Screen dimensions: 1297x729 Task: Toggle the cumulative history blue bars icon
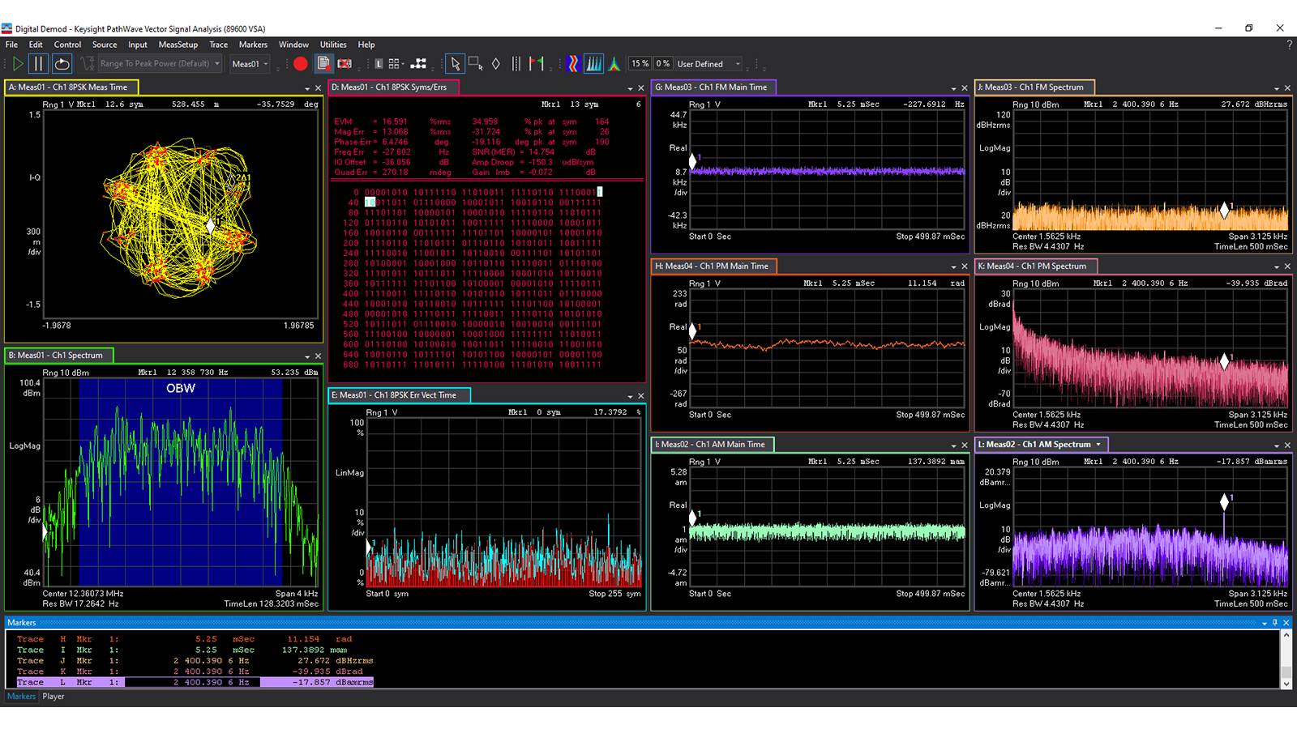click(593, 64)
